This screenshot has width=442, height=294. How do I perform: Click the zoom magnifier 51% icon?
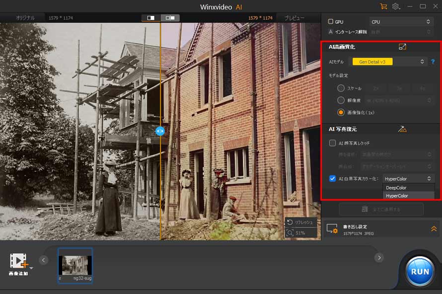coord(290,232)
